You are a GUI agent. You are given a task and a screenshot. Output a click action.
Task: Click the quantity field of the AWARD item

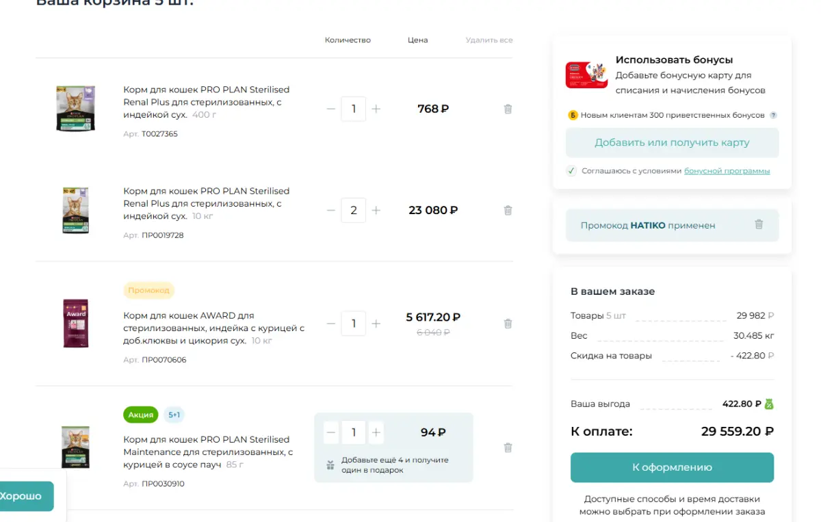[x=354, y=323]
